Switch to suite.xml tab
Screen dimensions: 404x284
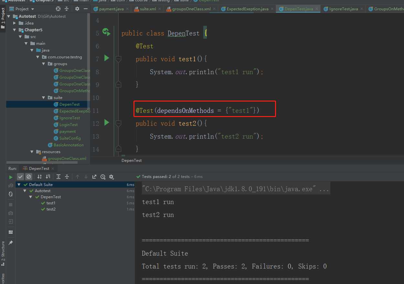coord(148,9)
